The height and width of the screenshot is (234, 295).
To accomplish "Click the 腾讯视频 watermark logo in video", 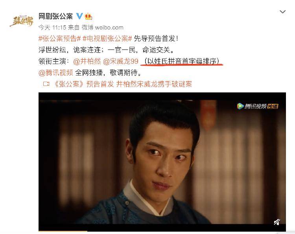I will (x=252, y=106).
